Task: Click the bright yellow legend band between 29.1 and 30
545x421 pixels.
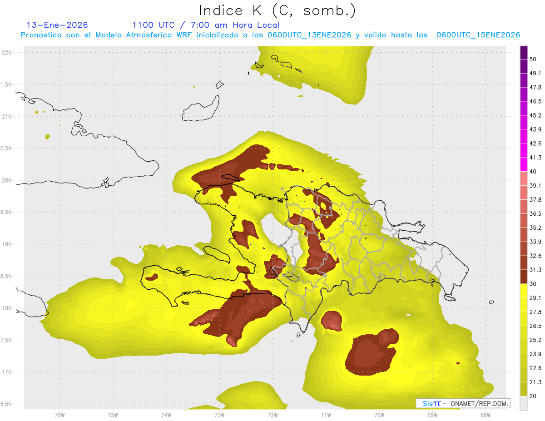Action: click(x=524, y=291)
